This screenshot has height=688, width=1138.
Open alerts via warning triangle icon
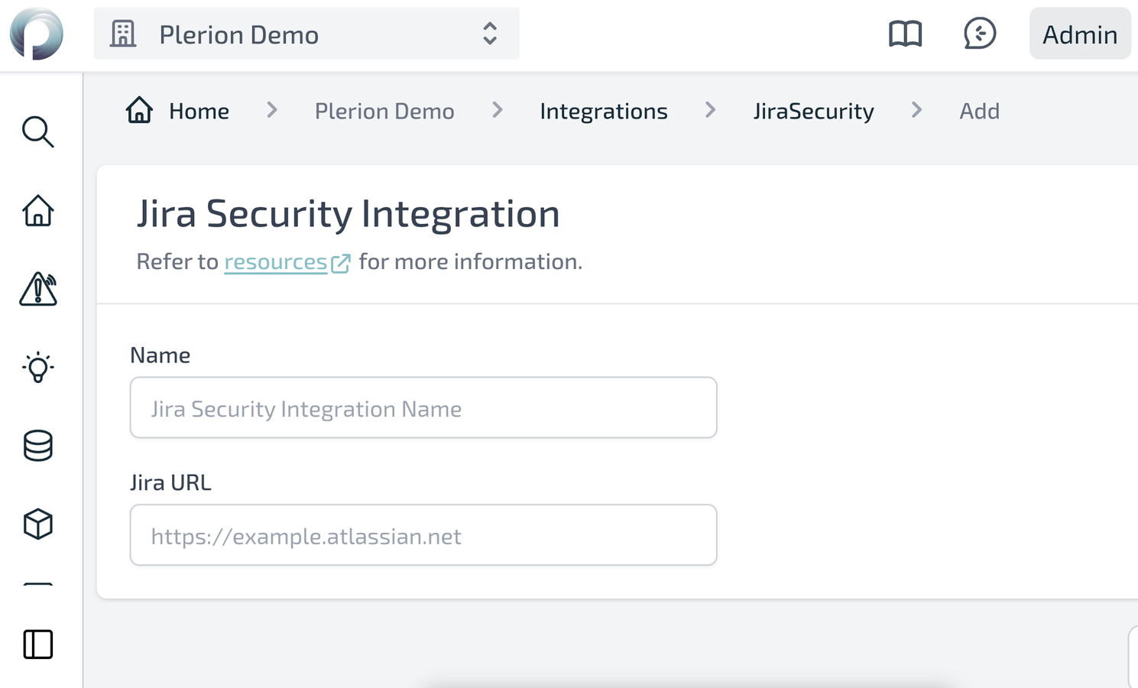pos(37,289)
